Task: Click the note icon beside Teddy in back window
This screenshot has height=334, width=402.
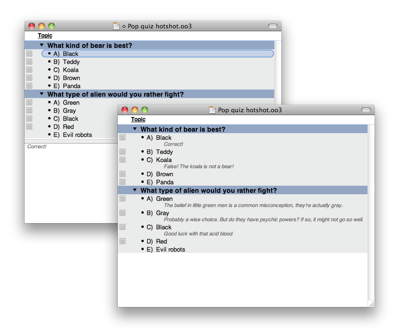Action: coord(29,62)
